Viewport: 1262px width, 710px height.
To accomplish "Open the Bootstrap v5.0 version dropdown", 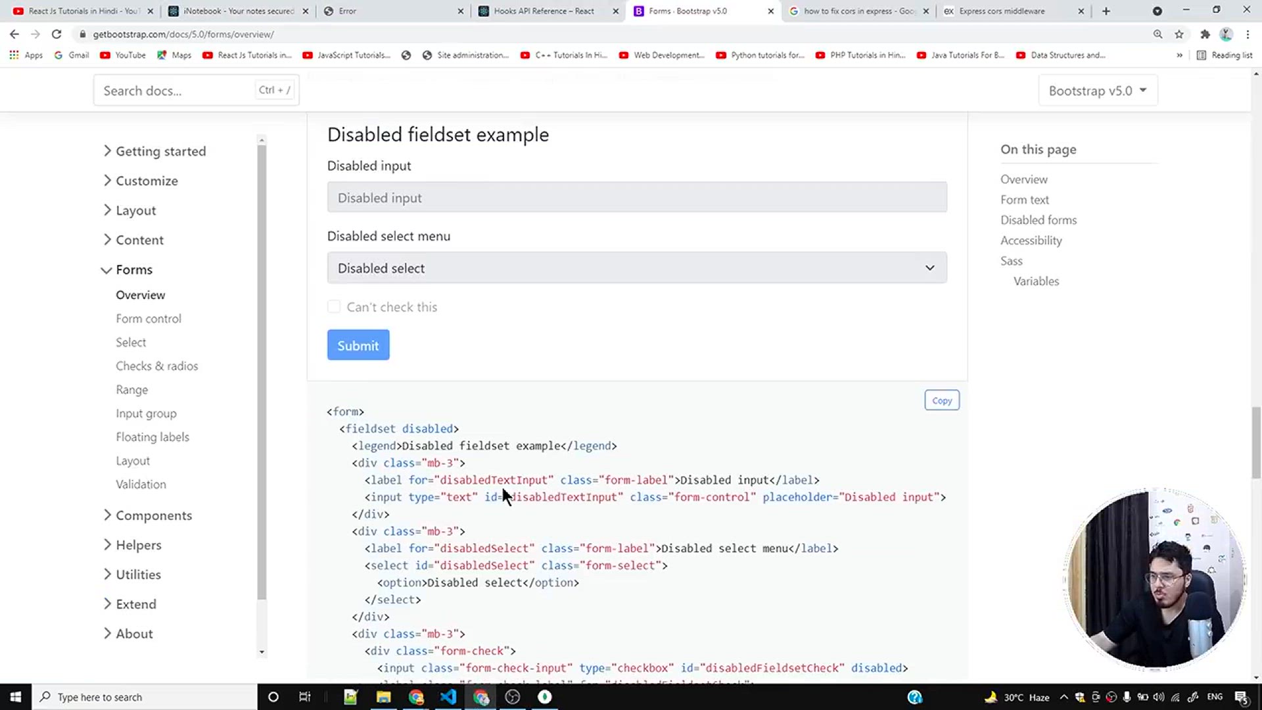I will click(1098, 91).
